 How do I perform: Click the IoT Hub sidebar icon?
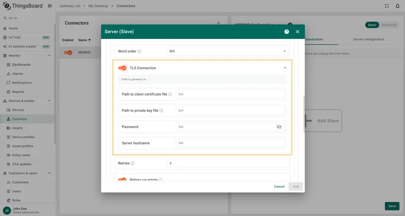(x=5, y=37)
